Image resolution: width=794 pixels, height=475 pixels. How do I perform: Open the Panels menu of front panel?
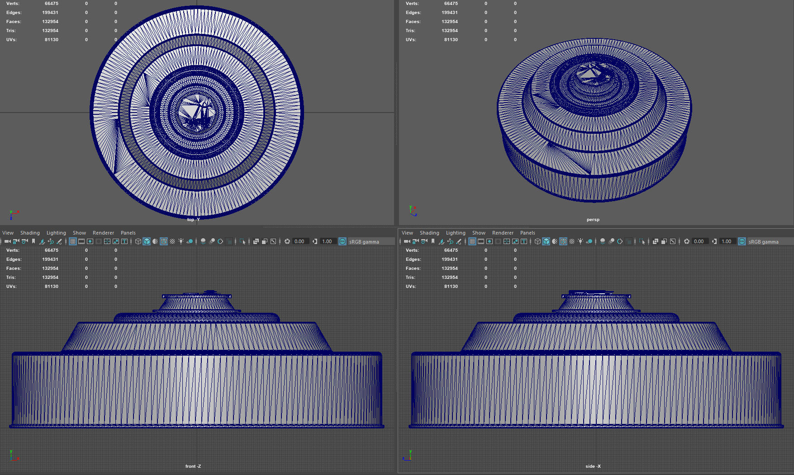point(128,233)
